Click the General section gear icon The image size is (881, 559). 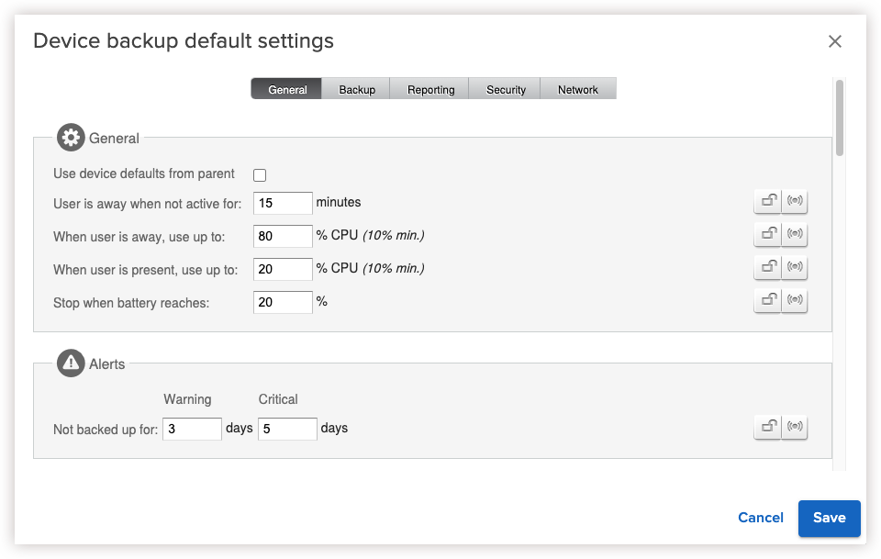point(71,137)
